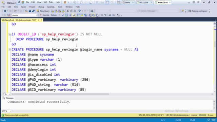Increase the line indent
The height and width of the screenshot is (122, 217).
(114, 15)
